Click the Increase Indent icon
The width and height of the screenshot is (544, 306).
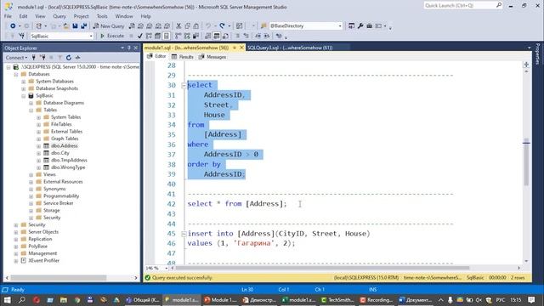coord(267,36)
